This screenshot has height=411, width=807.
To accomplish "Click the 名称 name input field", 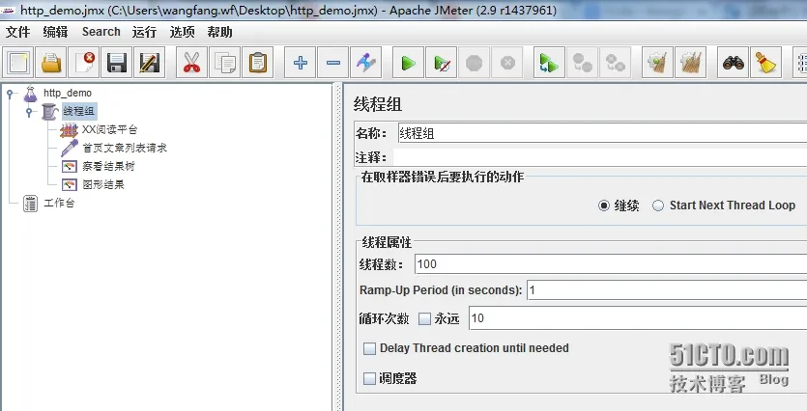I will 602,133.
